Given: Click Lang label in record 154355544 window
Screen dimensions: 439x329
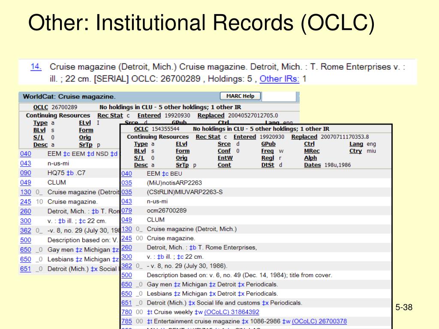Looking at the screenshot, I should coord(356,144).
